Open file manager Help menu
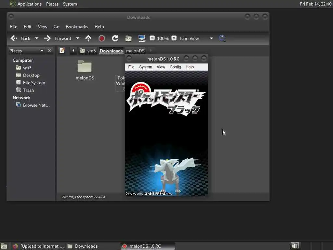333x250 pixels. (99, 27)
